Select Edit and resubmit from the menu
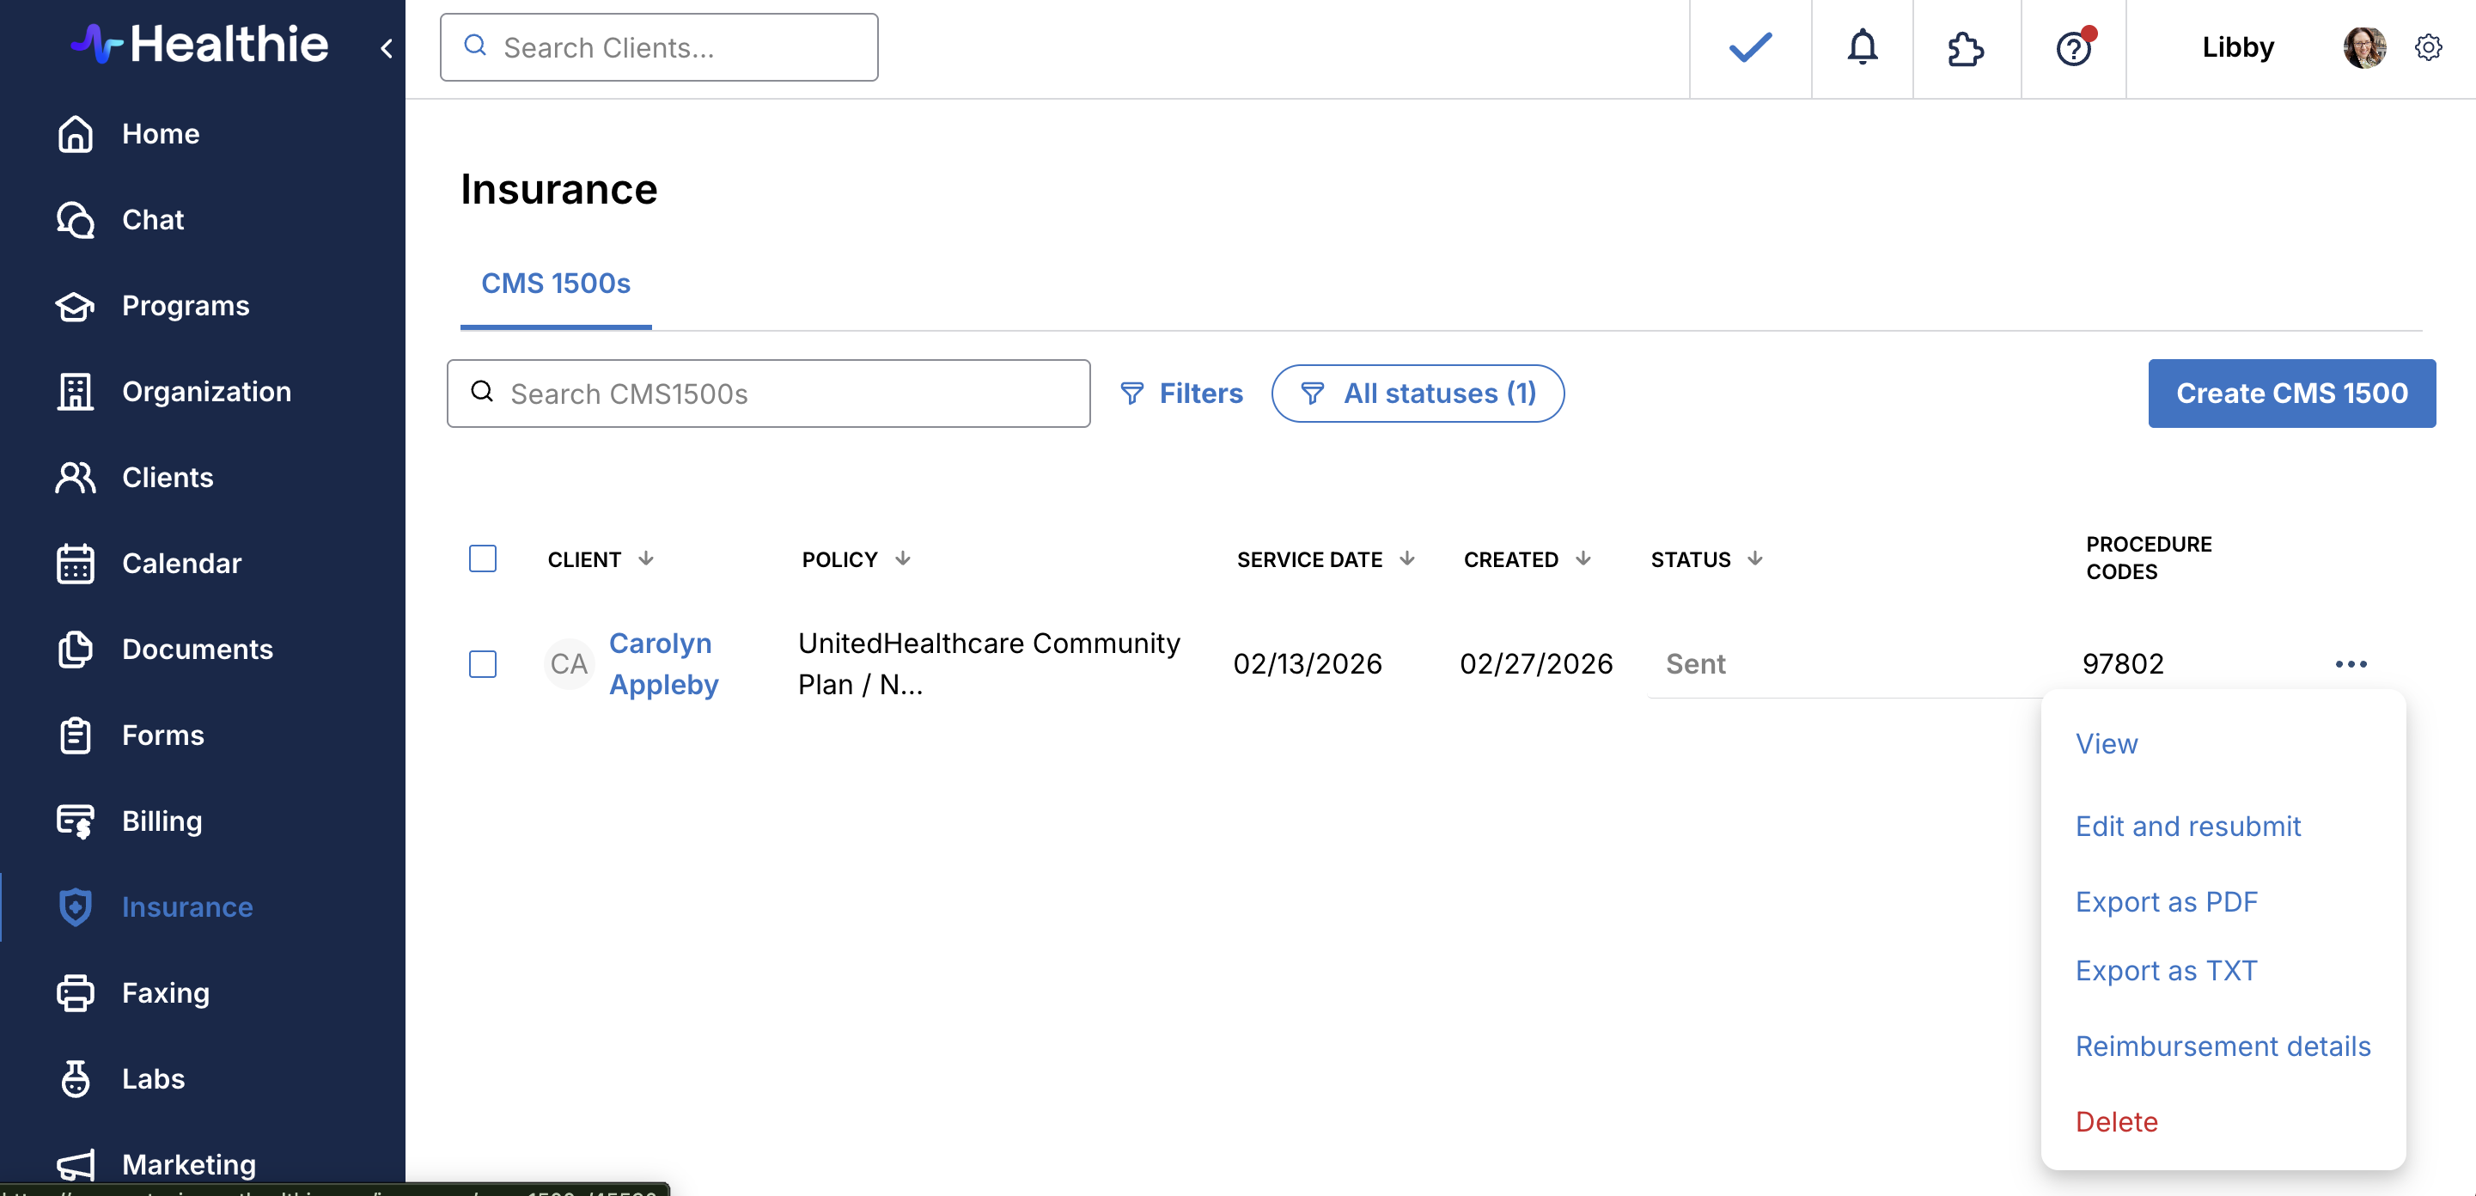This screenshot has height=1196, width=2476. click(x=2187, y=826)
